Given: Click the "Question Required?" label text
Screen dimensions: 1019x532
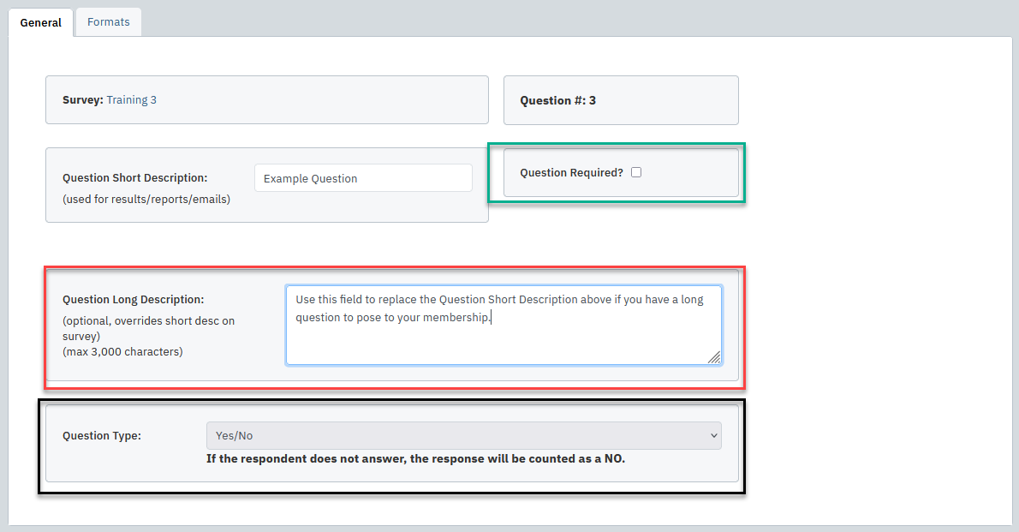Looking at the screenshot, I should 571,173.
